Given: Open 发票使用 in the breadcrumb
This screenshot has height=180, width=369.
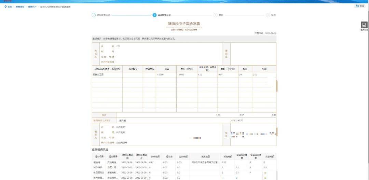Looking at the screenshot, I should (x=20, y=6).
